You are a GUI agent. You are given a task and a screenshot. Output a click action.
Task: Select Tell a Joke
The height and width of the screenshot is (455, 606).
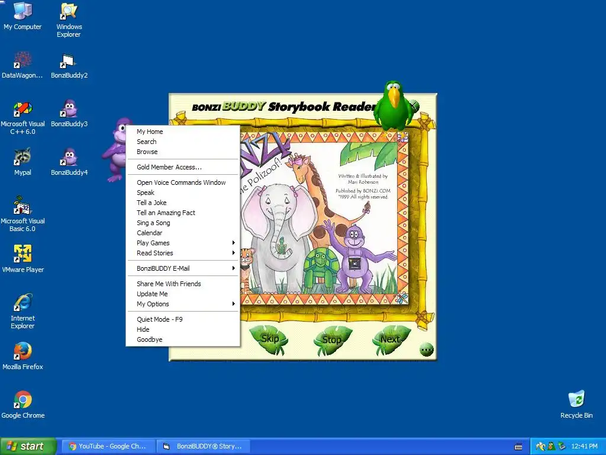183,203
